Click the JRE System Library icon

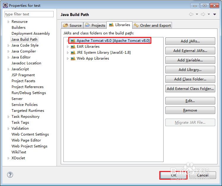[73, 53]
